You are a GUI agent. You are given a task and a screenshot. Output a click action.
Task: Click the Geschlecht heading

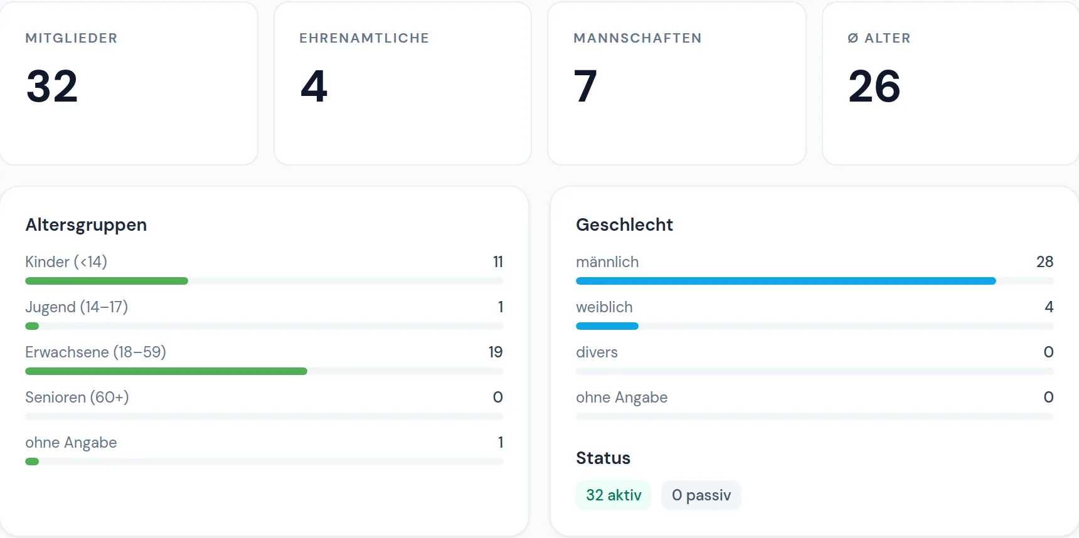(x=624, y=224)
